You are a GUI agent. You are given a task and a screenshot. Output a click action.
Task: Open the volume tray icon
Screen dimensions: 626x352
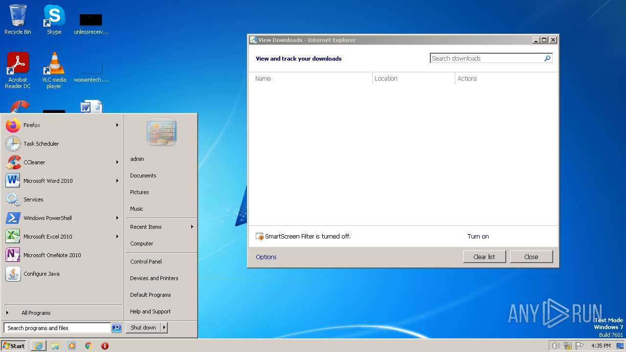coord(556,346)
